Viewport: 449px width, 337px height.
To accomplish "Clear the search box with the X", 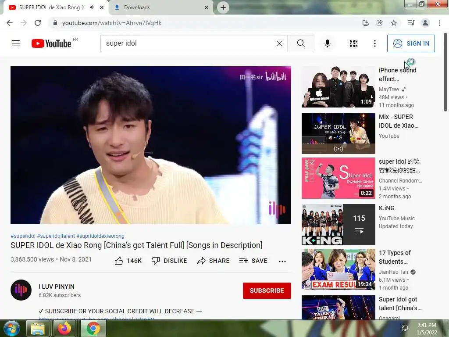I will click(279, 43).
